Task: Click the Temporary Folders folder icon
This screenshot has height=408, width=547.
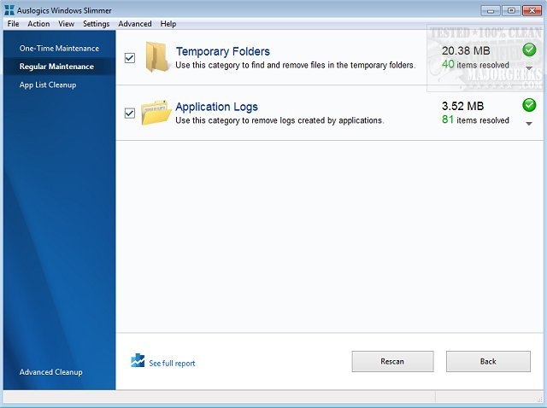Action: pyautogui.click(x=156, y=57)
